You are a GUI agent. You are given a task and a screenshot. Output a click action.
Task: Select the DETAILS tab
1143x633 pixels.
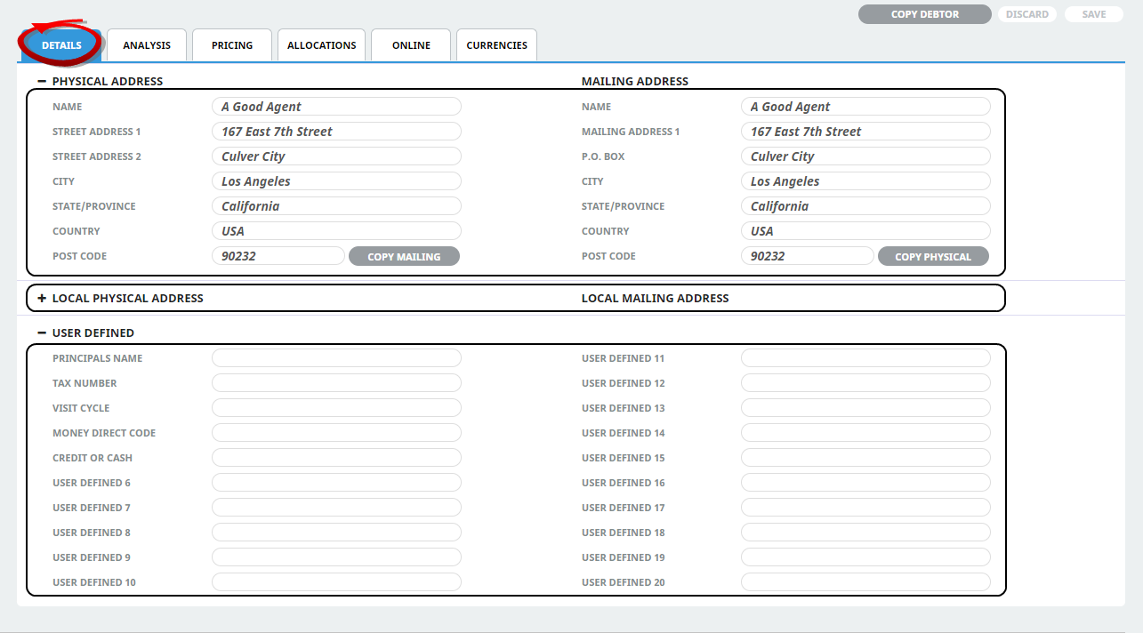[61, 44]
